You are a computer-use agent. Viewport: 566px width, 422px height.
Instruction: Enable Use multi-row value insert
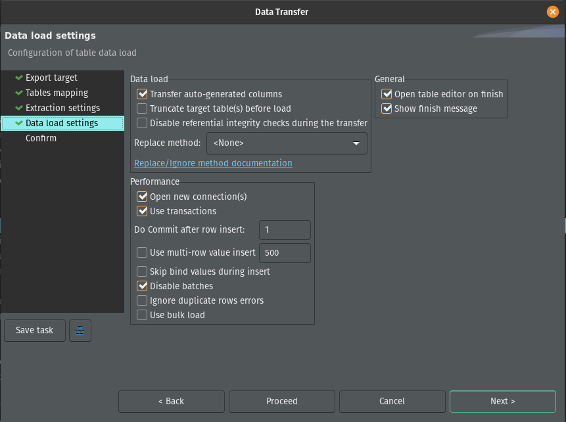click(142, 252)
